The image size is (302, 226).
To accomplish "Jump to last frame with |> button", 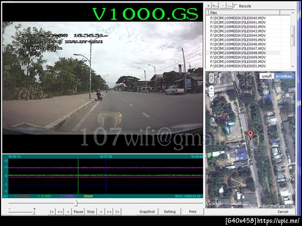I will click(x=117, y=212).
